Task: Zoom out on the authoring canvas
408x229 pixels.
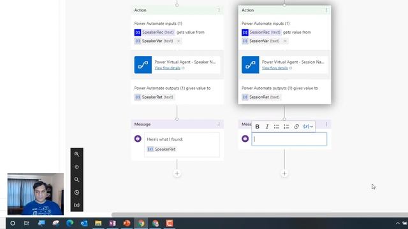Action: click(x=76, y=179)
